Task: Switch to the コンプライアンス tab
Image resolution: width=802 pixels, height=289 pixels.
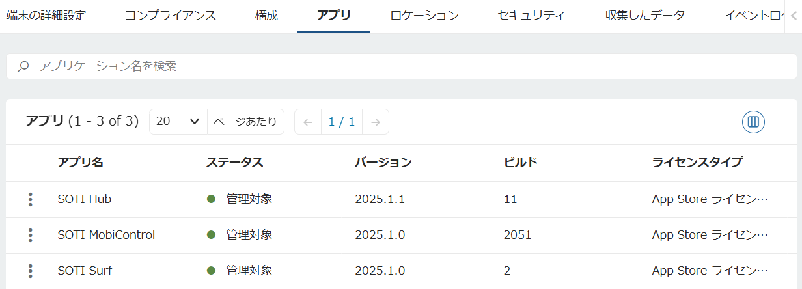Action: (171, 16)
